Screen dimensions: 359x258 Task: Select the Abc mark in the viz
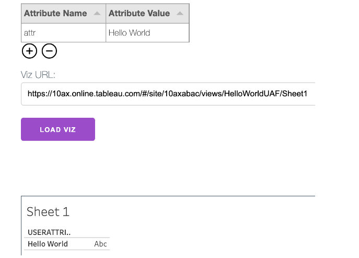coord(100,244)
